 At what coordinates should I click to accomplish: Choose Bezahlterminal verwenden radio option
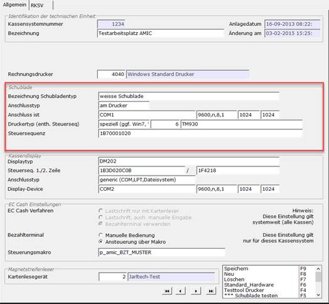[101, 224]
